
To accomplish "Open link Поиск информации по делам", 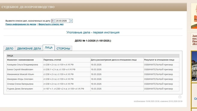I will (x=21, y=24).
